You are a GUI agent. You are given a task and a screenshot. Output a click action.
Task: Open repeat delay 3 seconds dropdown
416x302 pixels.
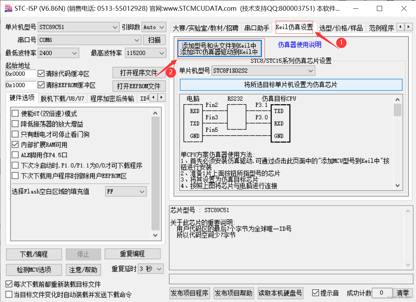tap(151, 268)
